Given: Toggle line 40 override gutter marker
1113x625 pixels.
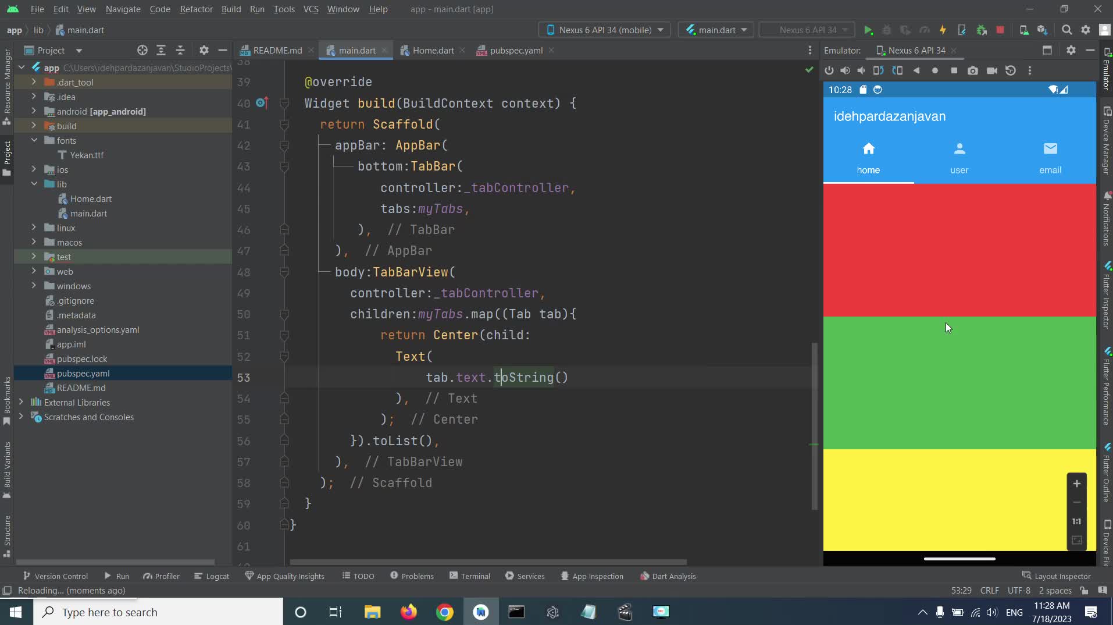Looking at the screenshot, I should pyautogui.click(x=261, y=104).
